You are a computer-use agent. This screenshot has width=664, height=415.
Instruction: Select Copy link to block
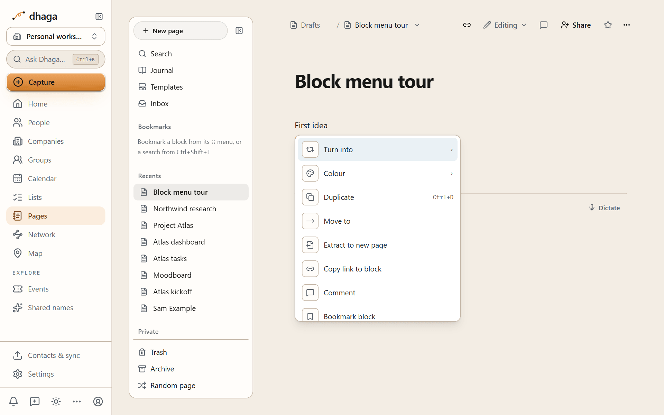(377, 269)
